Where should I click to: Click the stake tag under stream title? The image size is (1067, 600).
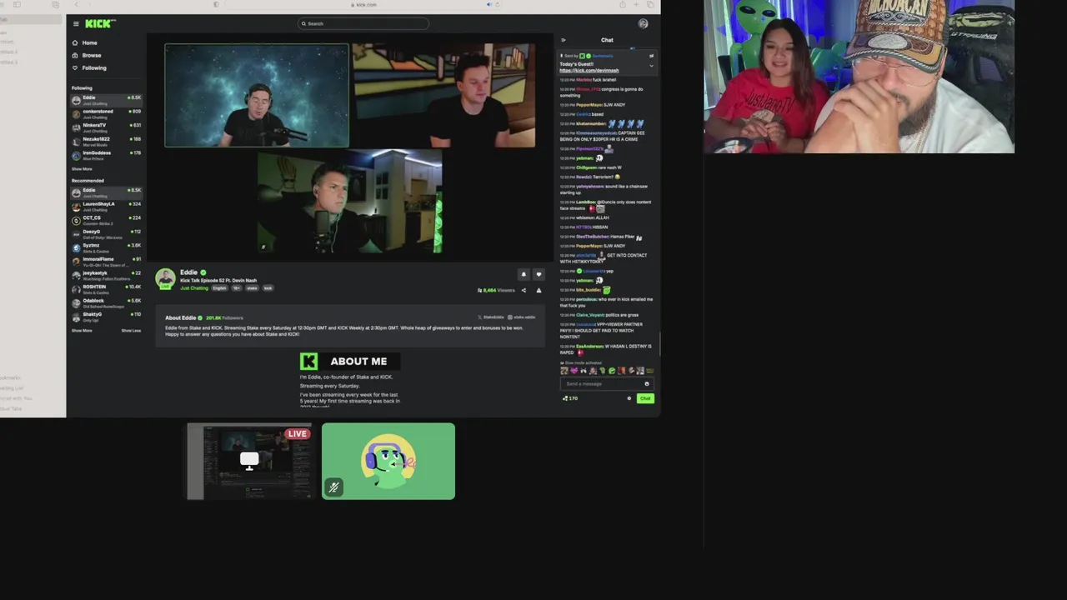[252, 288]
